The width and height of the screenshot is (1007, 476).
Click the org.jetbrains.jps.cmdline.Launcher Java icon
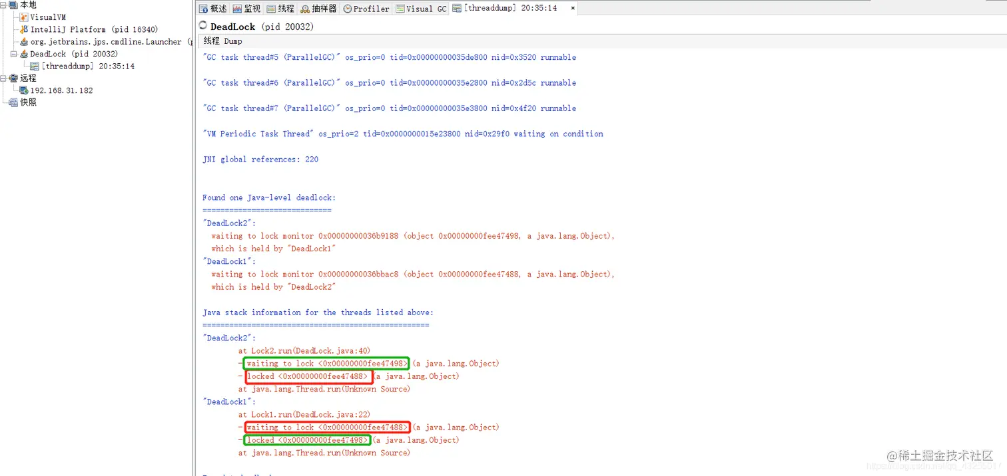(24, 42)
